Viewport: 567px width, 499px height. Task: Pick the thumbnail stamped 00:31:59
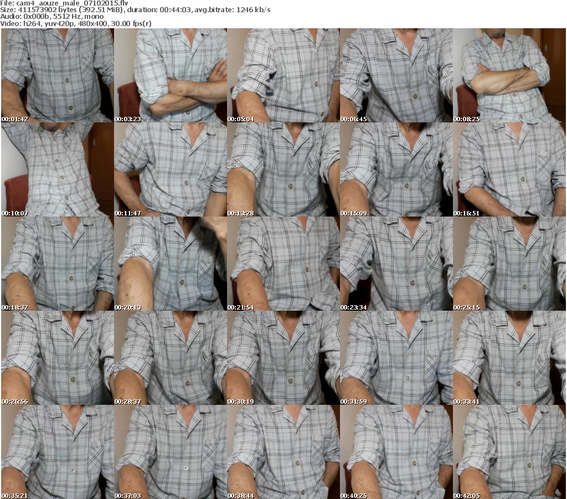coord(396,358)
